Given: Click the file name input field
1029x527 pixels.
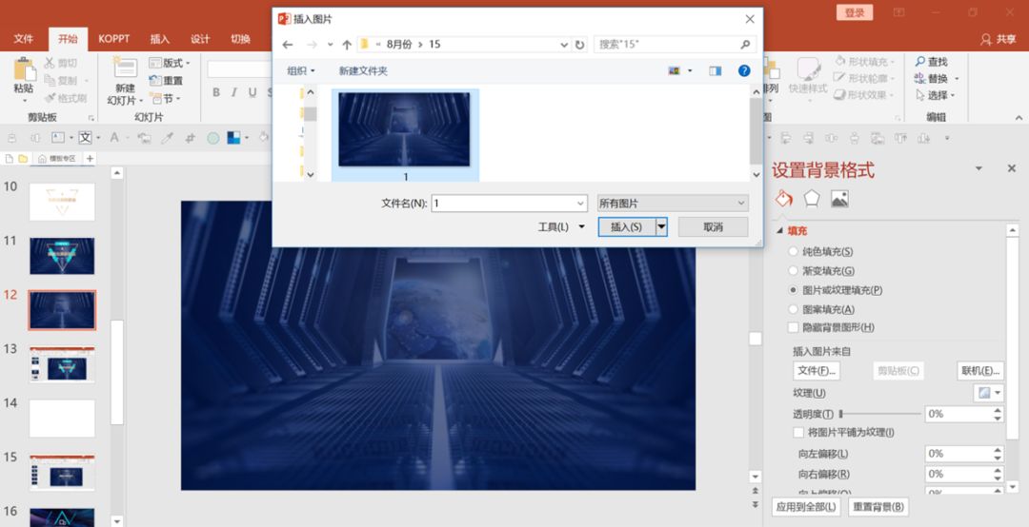Looking at the screenshot, I should pyautogui.click(x=503, y=204).
